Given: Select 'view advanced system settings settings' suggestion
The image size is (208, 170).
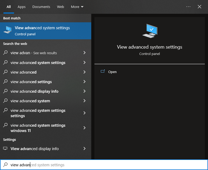Looking at the screenshot, I should pyautogui.click(x=46, y=113).
